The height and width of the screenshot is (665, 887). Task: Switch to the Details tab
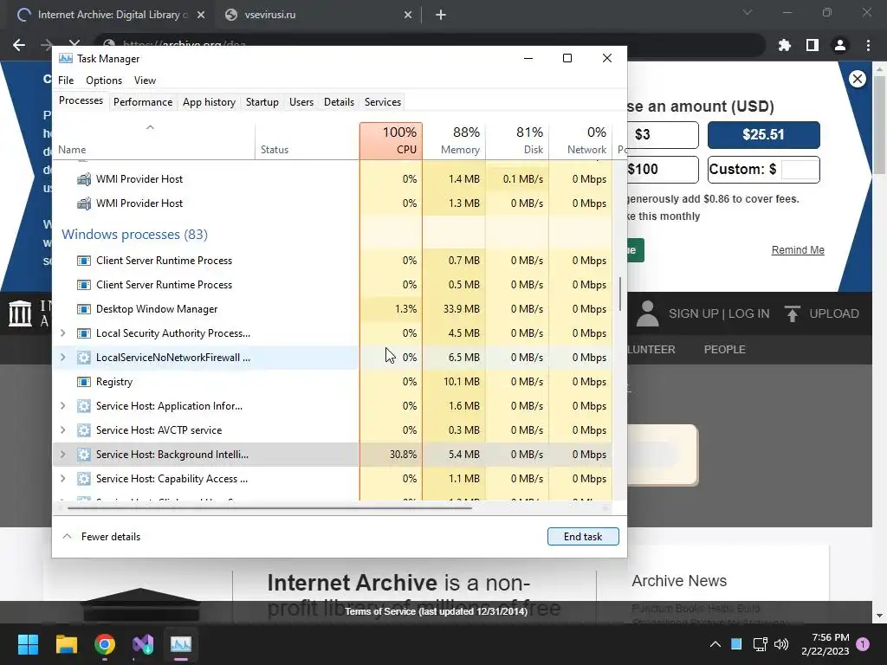[339, 102]
